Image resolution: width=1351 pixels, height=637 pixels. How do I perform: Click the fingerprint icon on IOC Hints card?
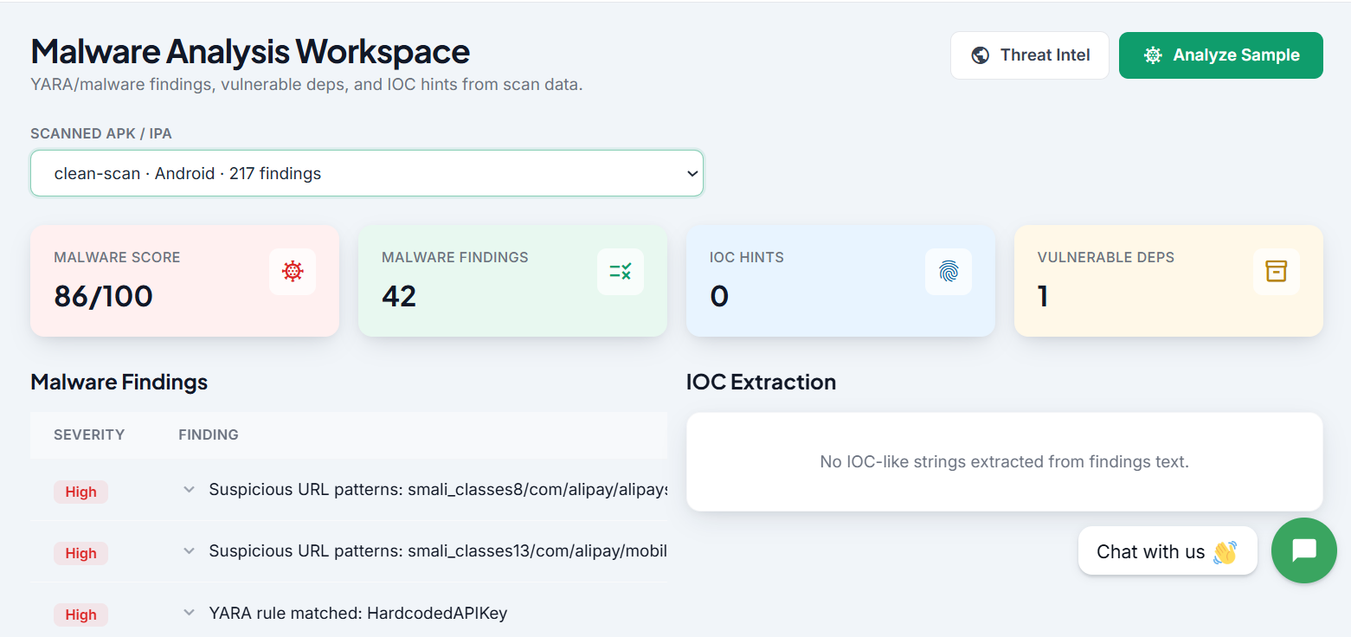tap(949, 272)
